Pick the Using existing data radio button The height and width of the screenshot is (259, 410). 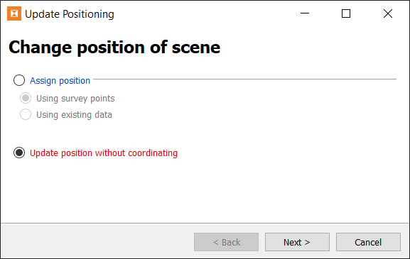click(x=26, y=114)
